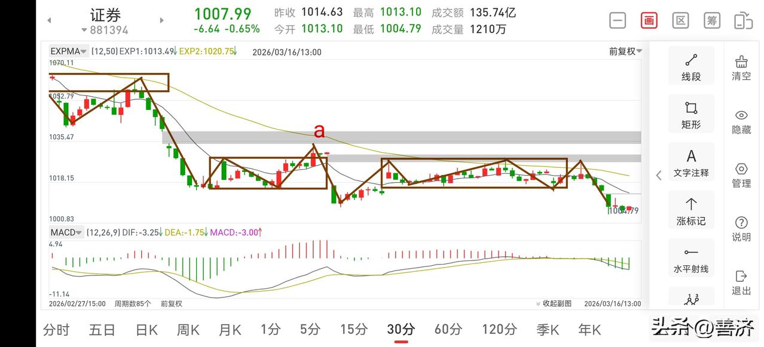Collapse drawing tools panel with left chevron
The height and width of the screenshot is (347, 764).
[658, 175]
